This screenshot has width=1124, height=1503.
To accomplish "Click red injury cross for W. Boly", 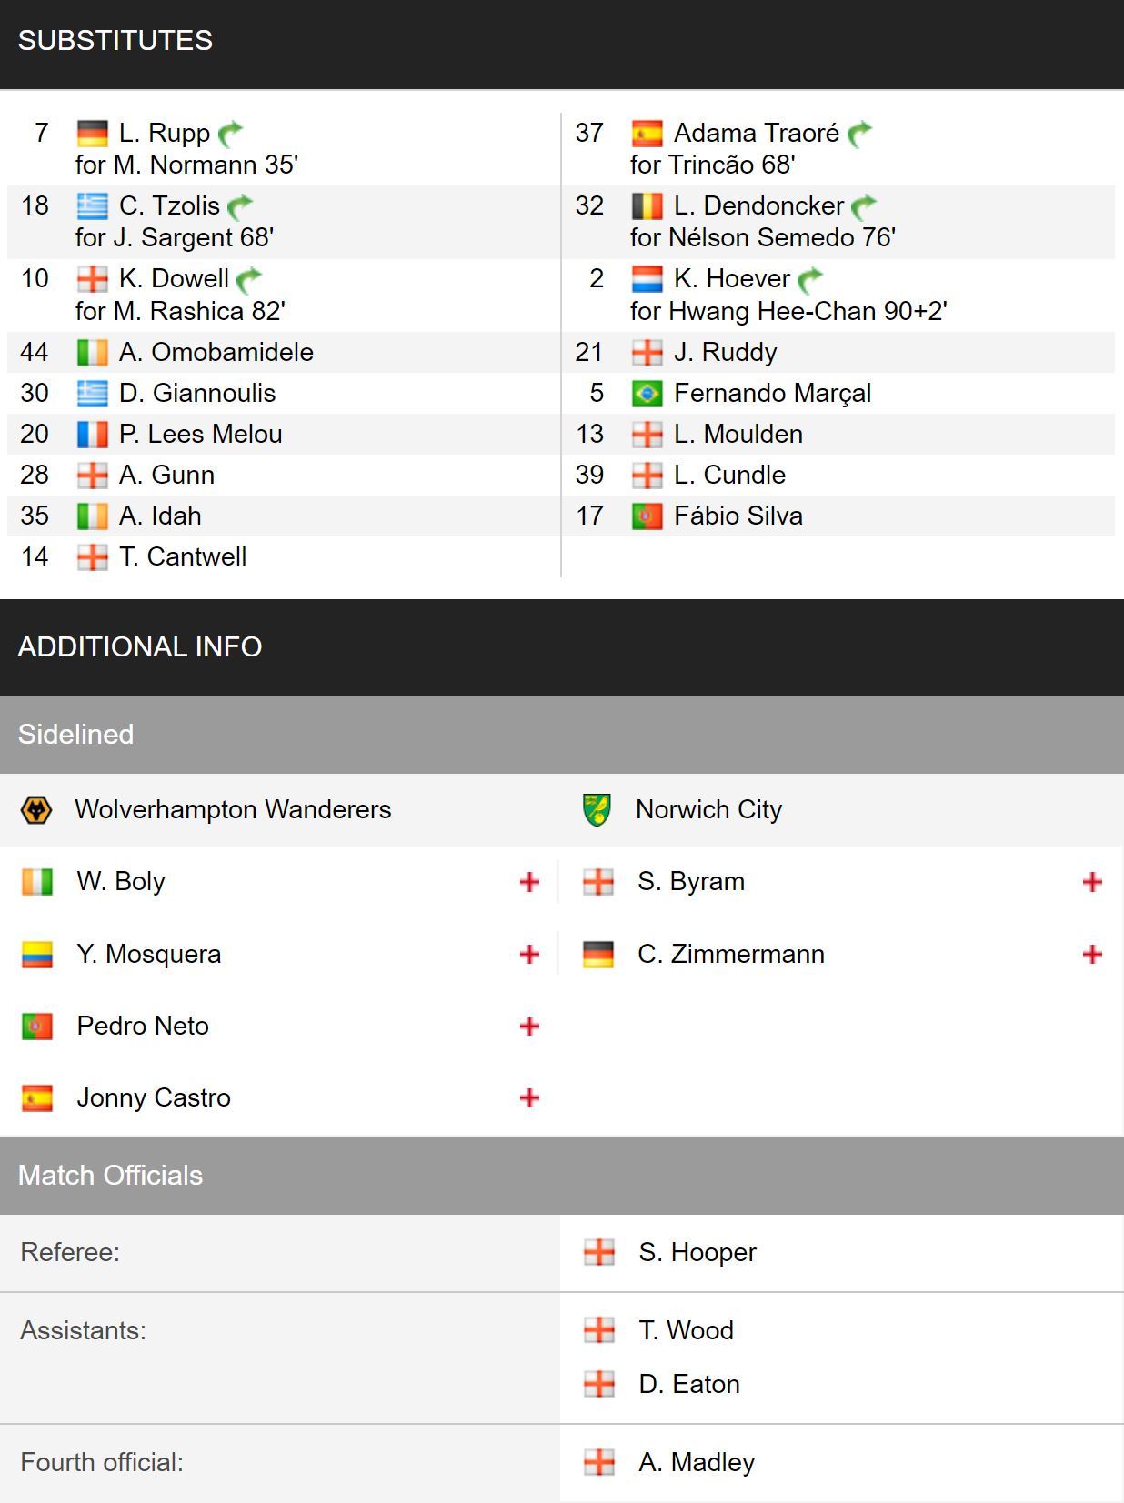I will [x=529, y=882].
